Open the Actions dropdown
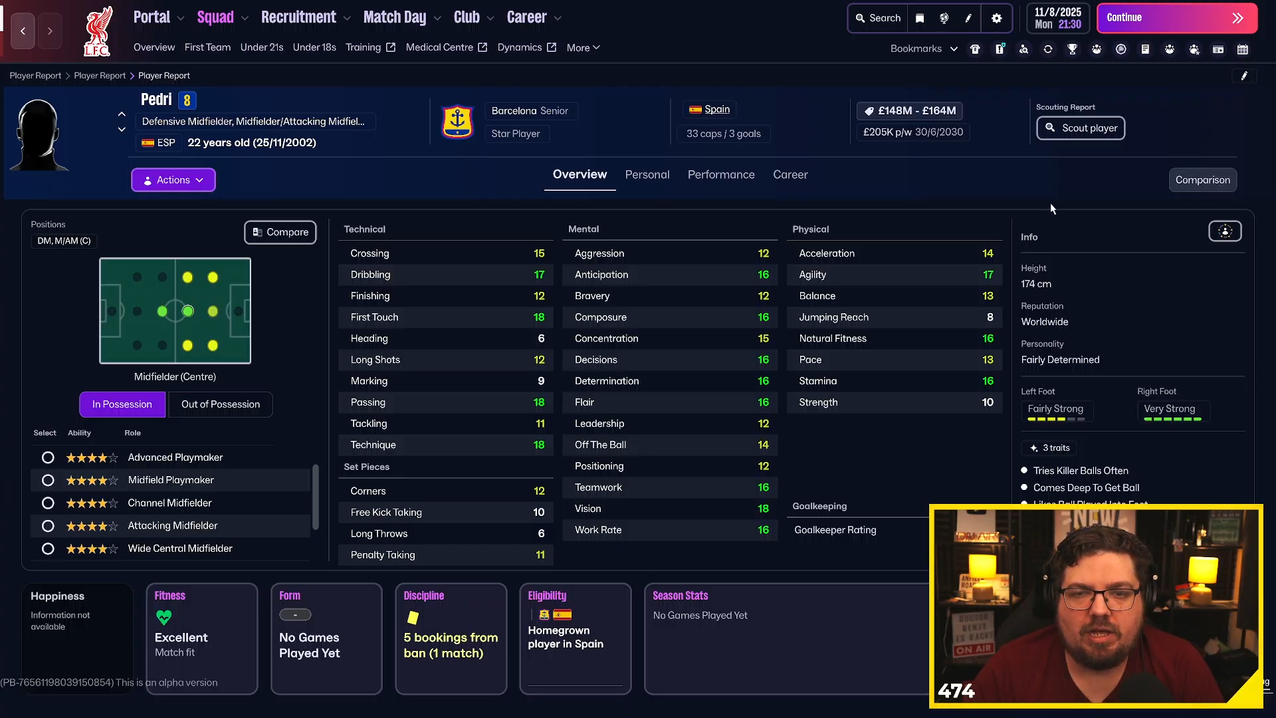Viewport: 1276px width, 718px height. click(x=173, y=180)
